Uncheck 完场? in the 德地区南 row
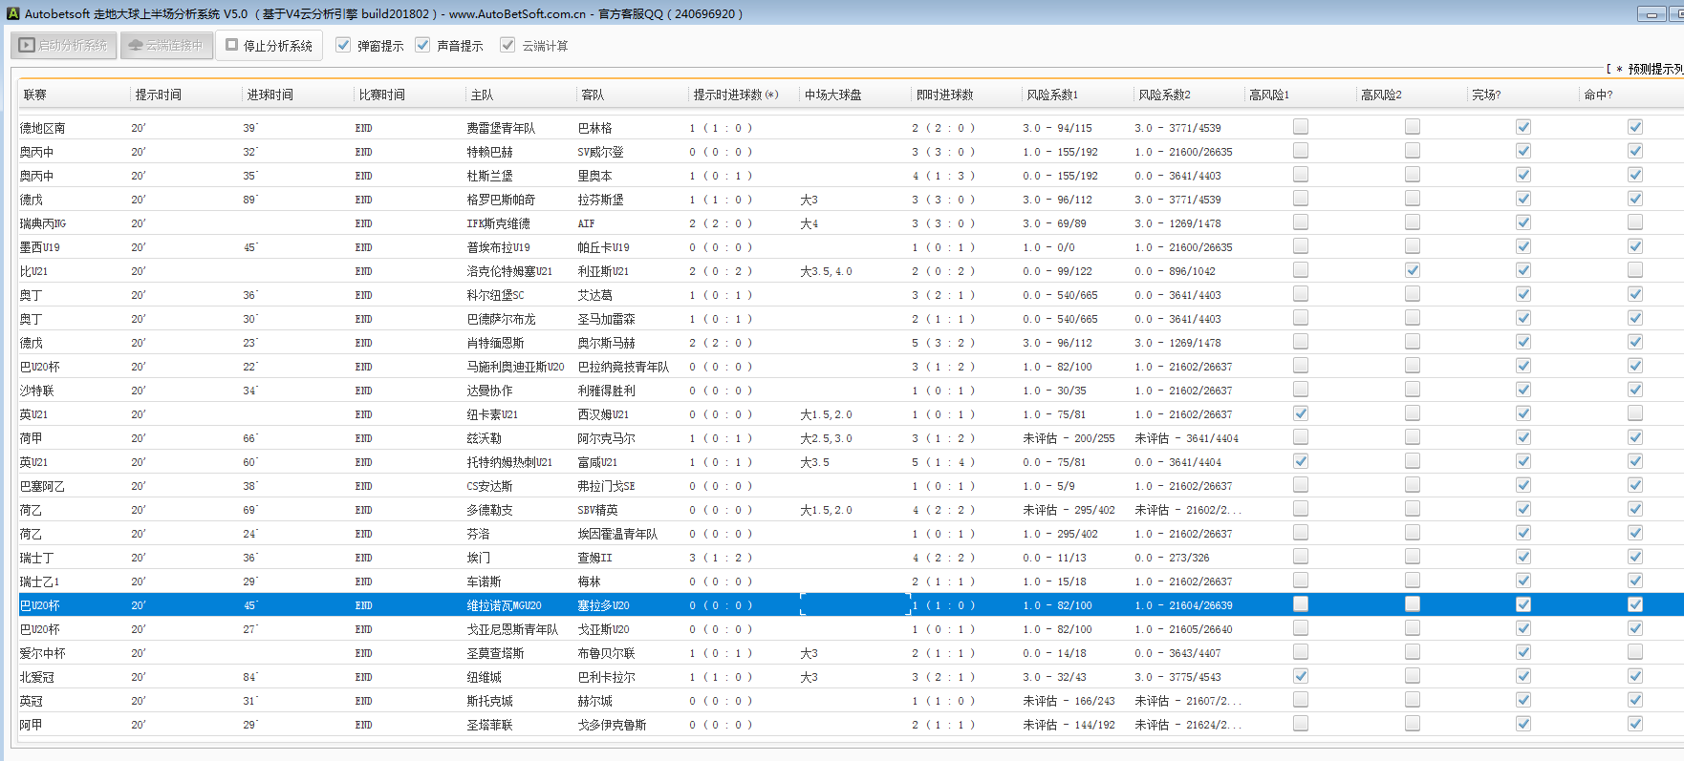This screenshot has height=761, width=1684. (x=1522, y=127)
